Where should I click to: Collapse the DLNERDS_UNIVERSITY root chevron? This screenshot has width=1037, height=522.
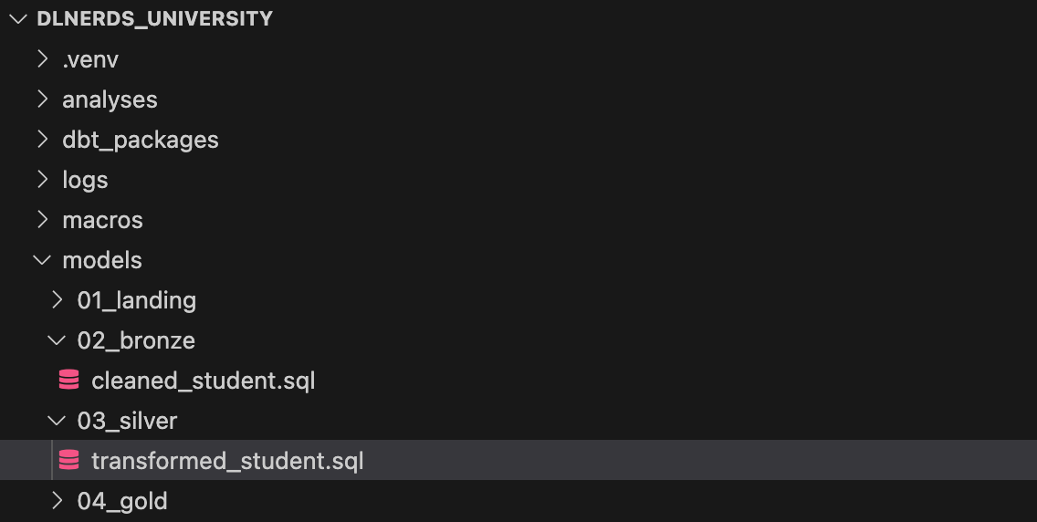pyautogui.click(x=18, y=18)
